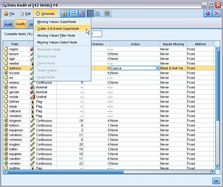Viewport: 223px width, 187px height.
Task: Click the Method cell Fixed for gender
Action: [200, 92]
